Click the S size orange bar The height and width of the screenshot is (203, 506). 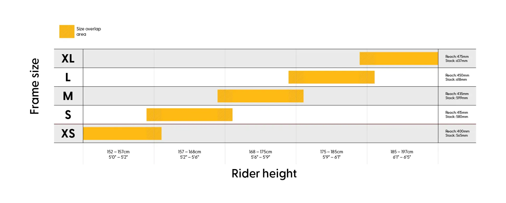[x=189, y=115]
